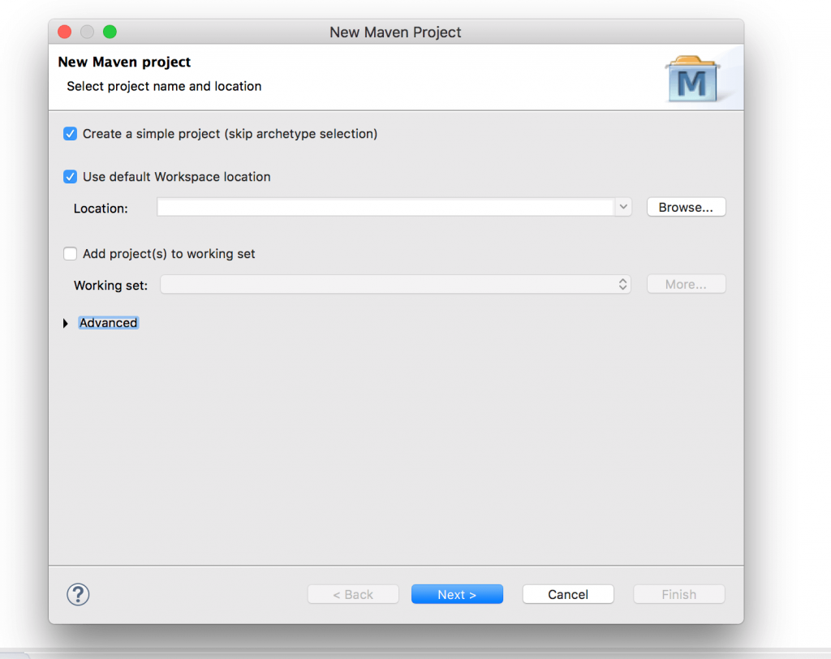The height and width of the screenshot is (659, 831).
Task: Expand the Advanced section triangle
Action: (66, 323)
